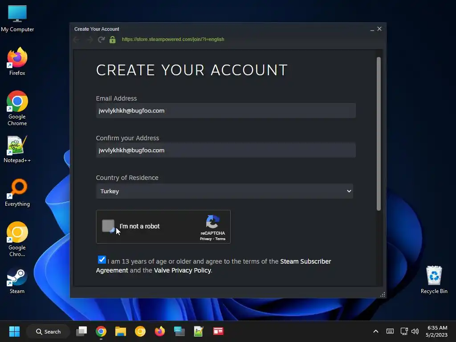Screen dimensions: 456x342
Task: Open the green monitor app on the taskbar
Action: pos(179,331)
